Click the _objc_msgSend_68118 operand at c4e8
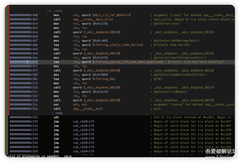 [102, 54]
